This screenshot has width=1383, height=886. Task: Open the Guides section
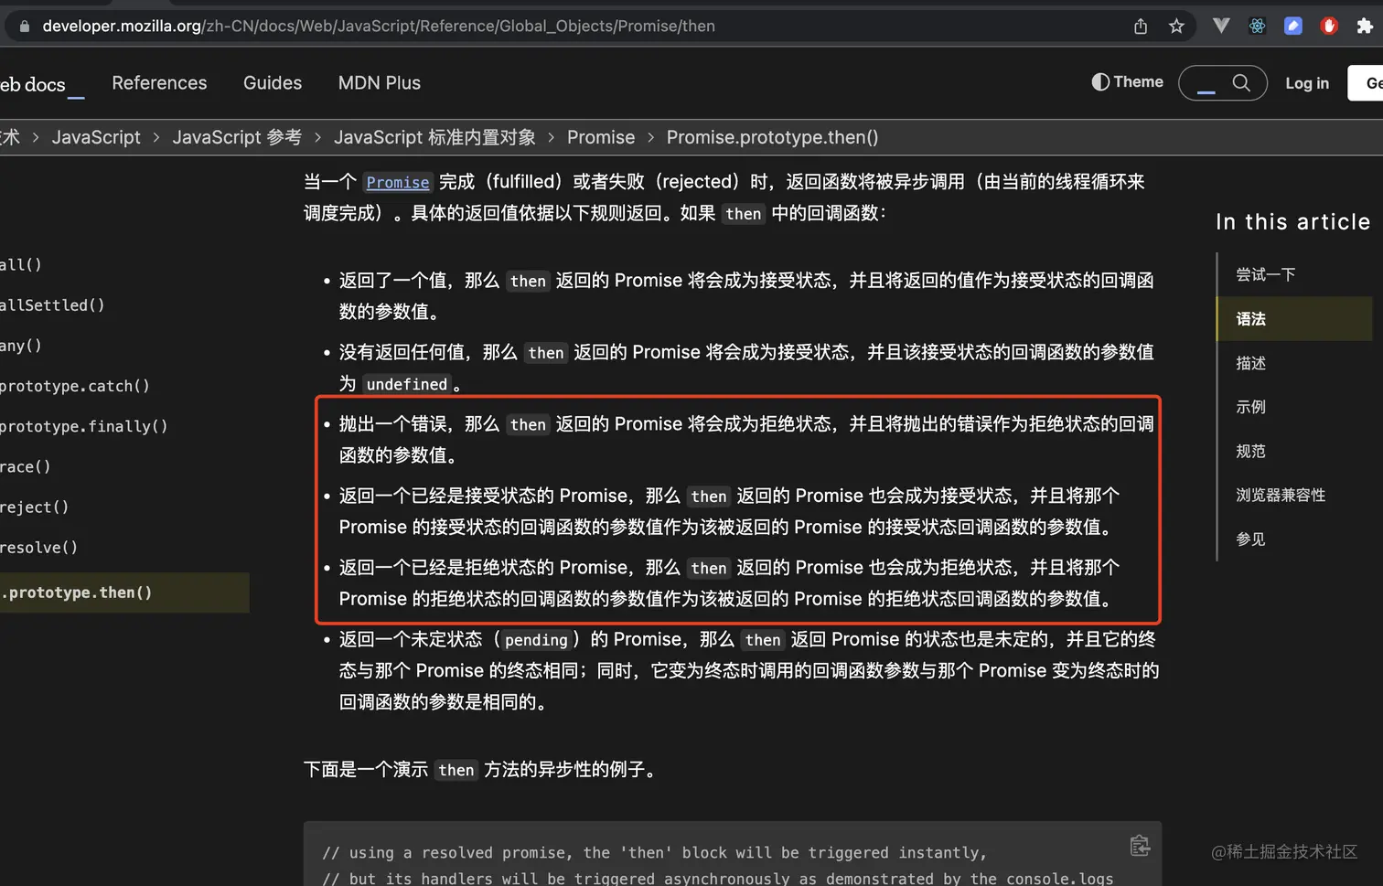272,82
